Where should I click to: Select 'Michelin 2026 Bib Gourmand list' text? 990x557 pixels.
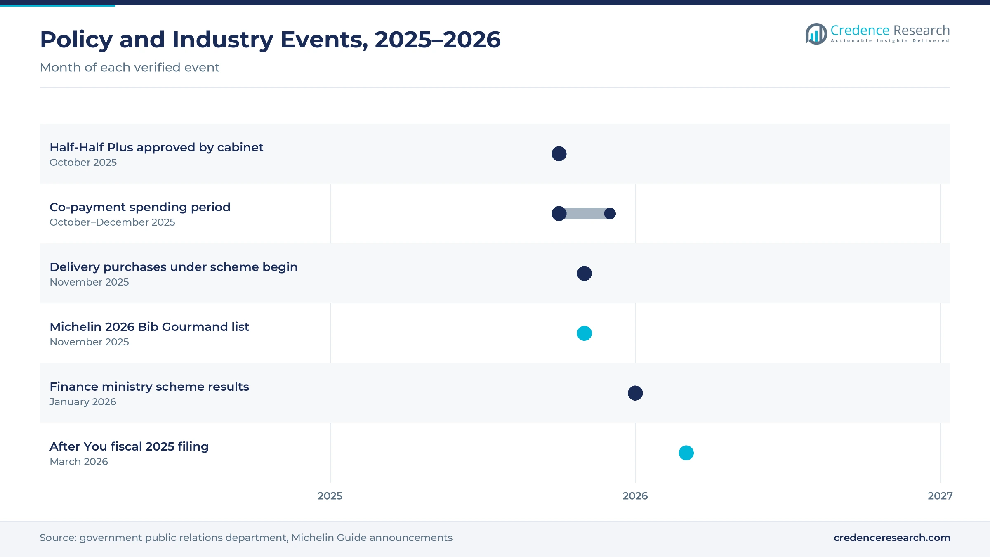[x=149, y=327]
